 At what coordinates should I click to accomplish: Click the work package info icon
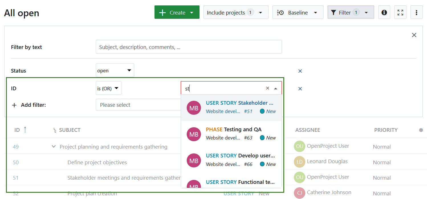point(384,12)
